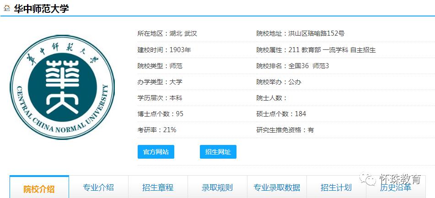Image resolution: width=435 pixels, height=198 pixels.
Task: Select the 建校时间：1903年 text
Action: coord(164,50)
